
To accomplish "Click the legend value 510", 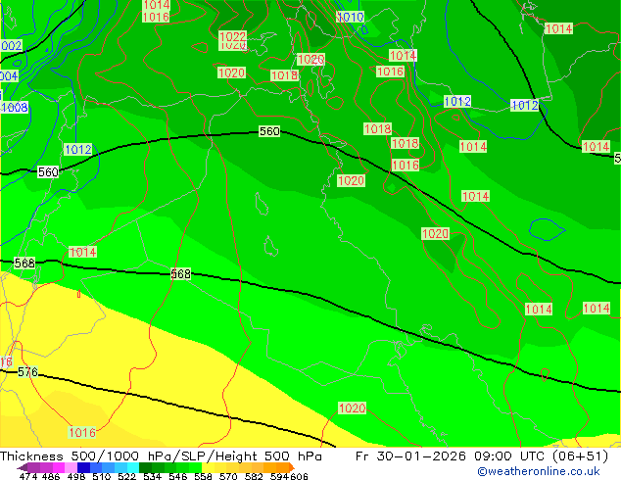I will tap(102, 476).
